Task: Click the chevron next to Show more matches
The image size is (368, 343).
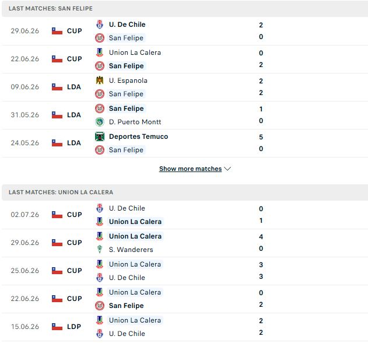Action: tap(227, 169)
